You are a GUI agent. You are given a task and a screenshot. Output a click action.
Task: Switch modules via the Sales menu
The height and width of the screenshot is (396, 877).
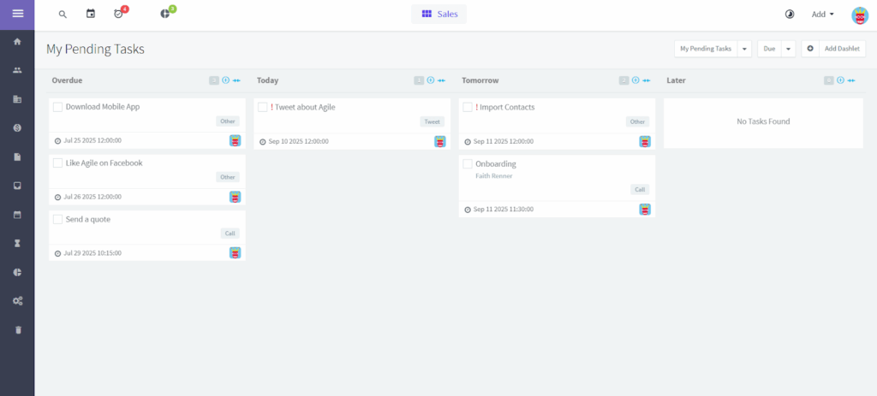(x=440, y=15)
